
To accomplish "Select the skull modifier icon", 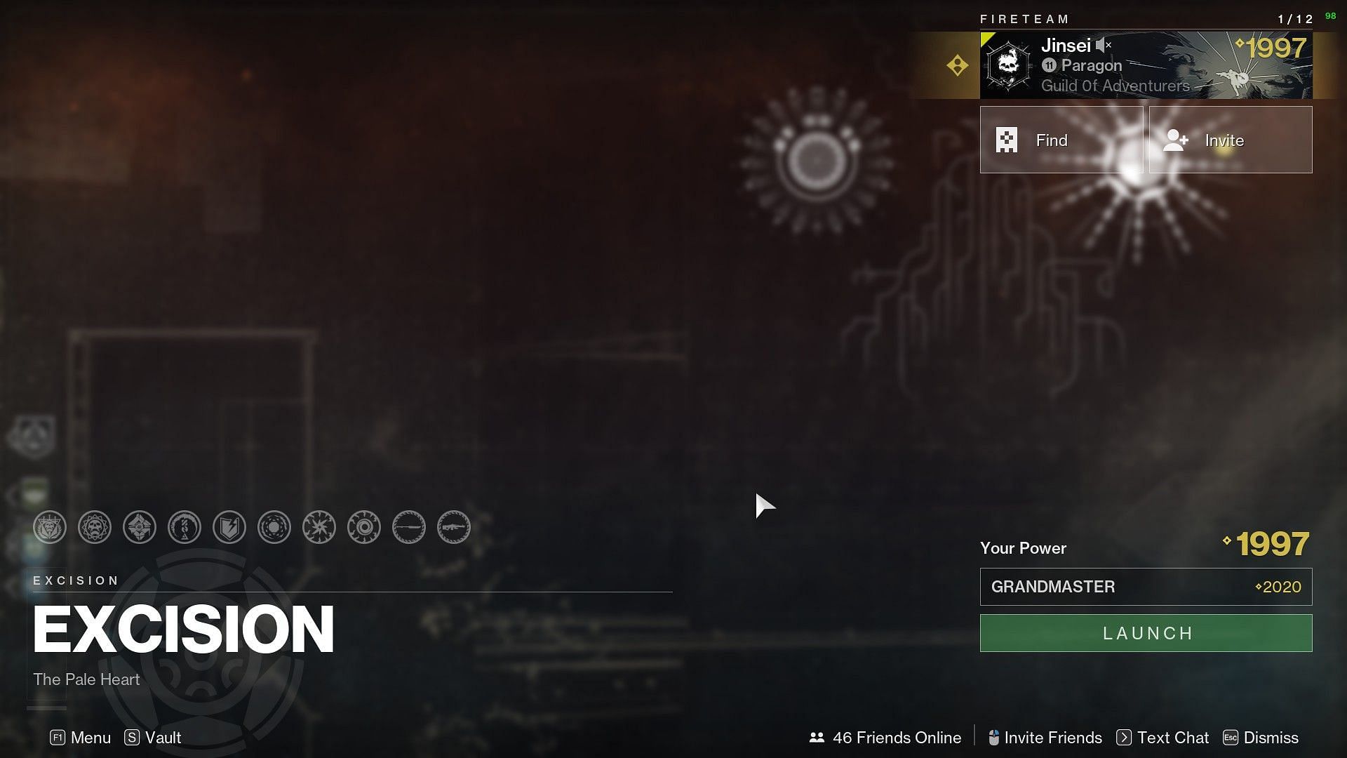I will tap(93, 528).
